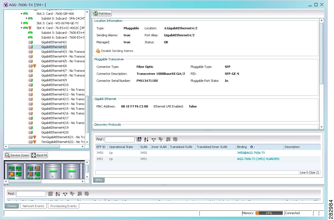This screenshot has width=334, height=220.
Task: Select GigabitEthernet4/17 in the tree
Action: coord(55,118)
